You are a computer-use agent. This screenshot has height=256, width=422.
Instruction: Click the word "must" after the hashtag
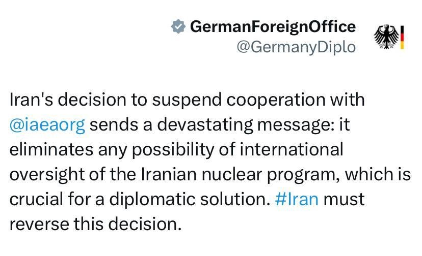point(345,199)
